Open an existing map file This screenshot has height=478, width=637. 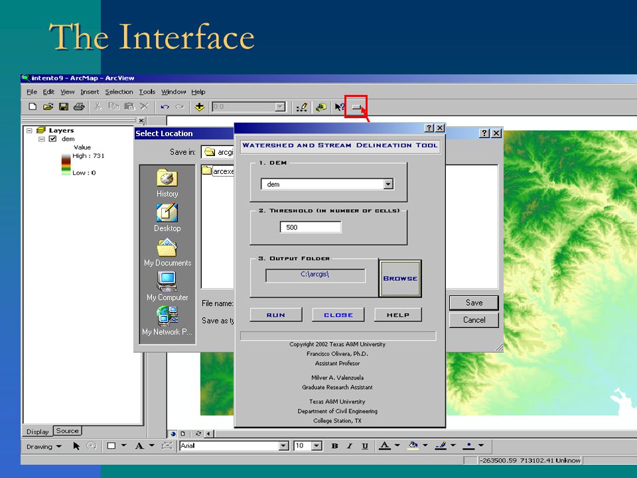tap(48, 107)
